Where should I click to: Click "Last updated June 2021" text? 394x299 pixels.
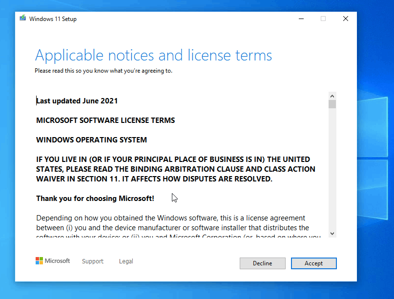pos(77,100)
